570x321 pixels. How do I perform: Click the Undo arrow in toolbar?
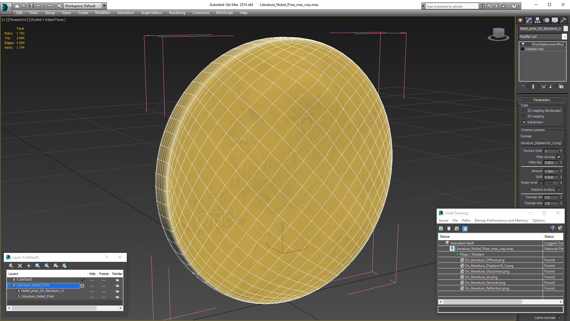(x=39, y=6)
